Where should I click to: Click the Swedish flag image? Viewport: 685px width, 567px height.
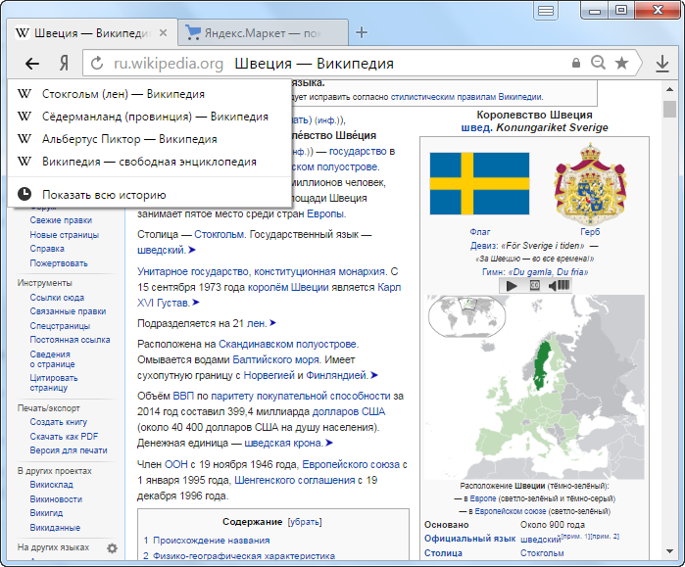pyautogui.click(x=479, y=183)
